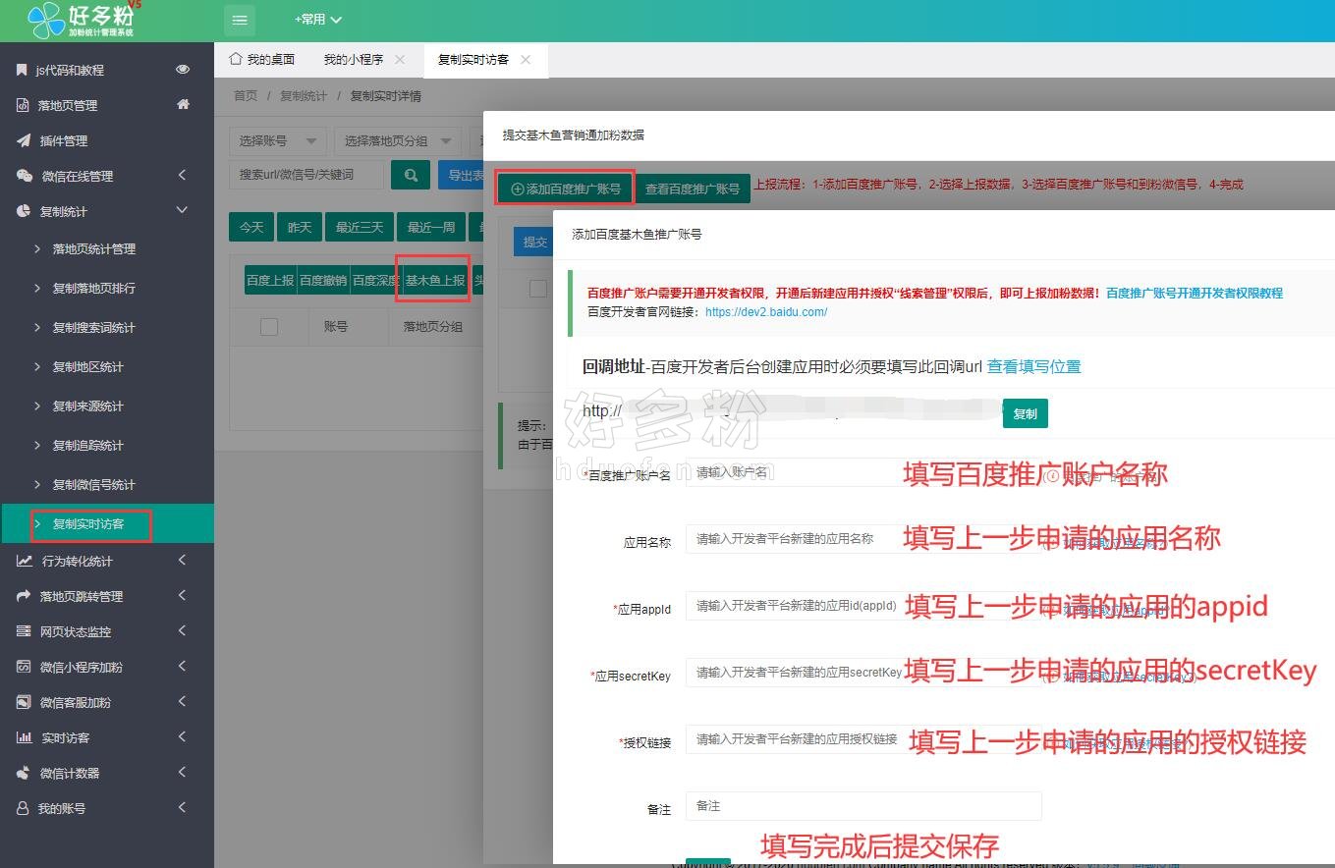Focus 授权链接 input field
The width and height of the screenshot is (1335, 868).
pyautogui.click(x=863, y=739)
